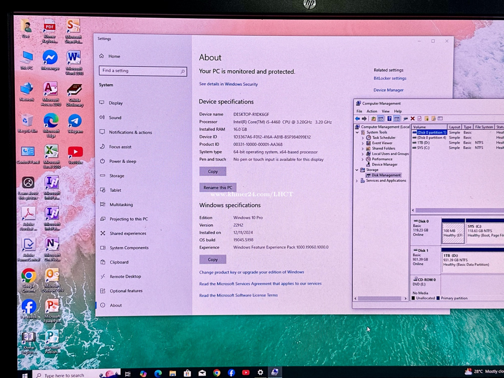Image resolution: width=504 pixels, height=378 pixels.
Task: Open the View menu in Computer Management
Action: 385,111
